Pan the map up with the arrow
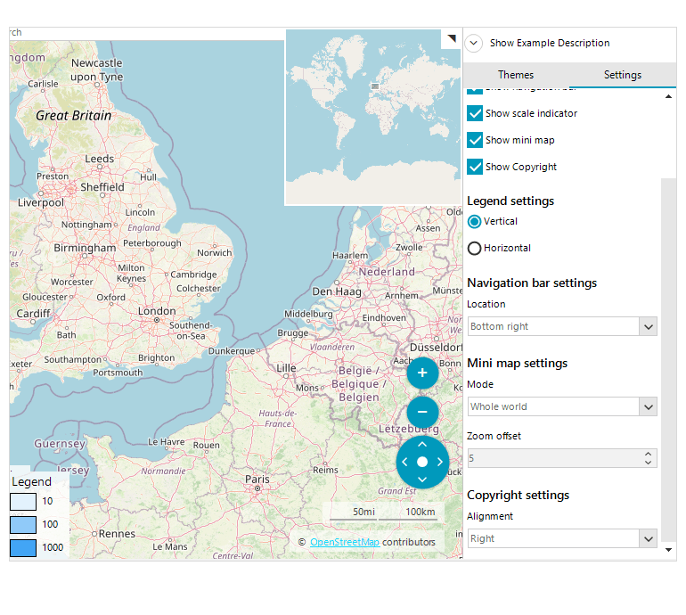This screenshot has height=615, width=686. point(422,443)
